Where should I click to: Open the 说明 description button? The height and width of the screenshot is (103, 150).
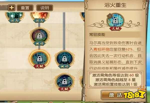click(x=44, y=8)
